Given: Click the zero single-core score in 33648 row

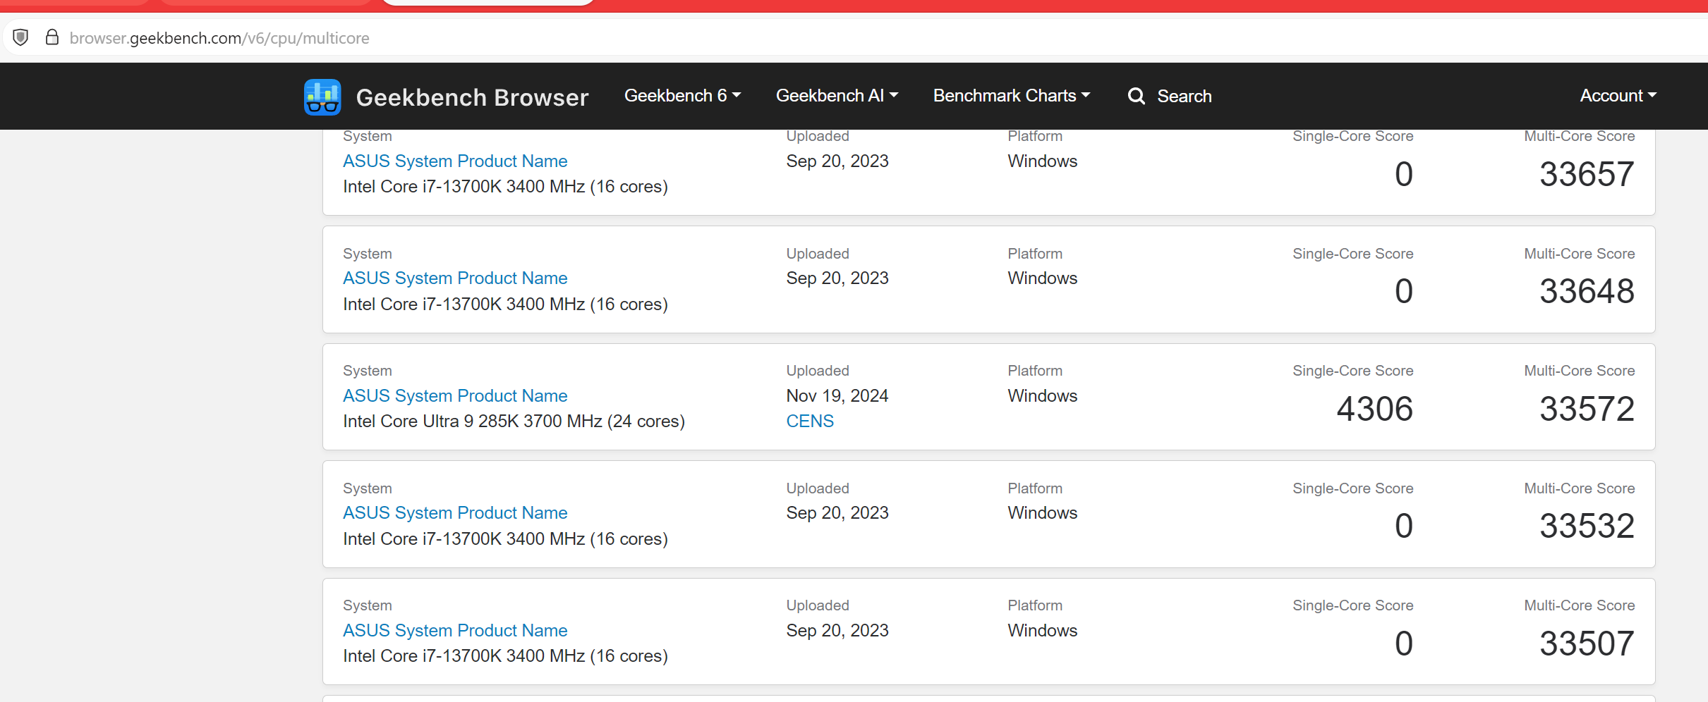Looking at the screenshot, I should pos(1404,291).
